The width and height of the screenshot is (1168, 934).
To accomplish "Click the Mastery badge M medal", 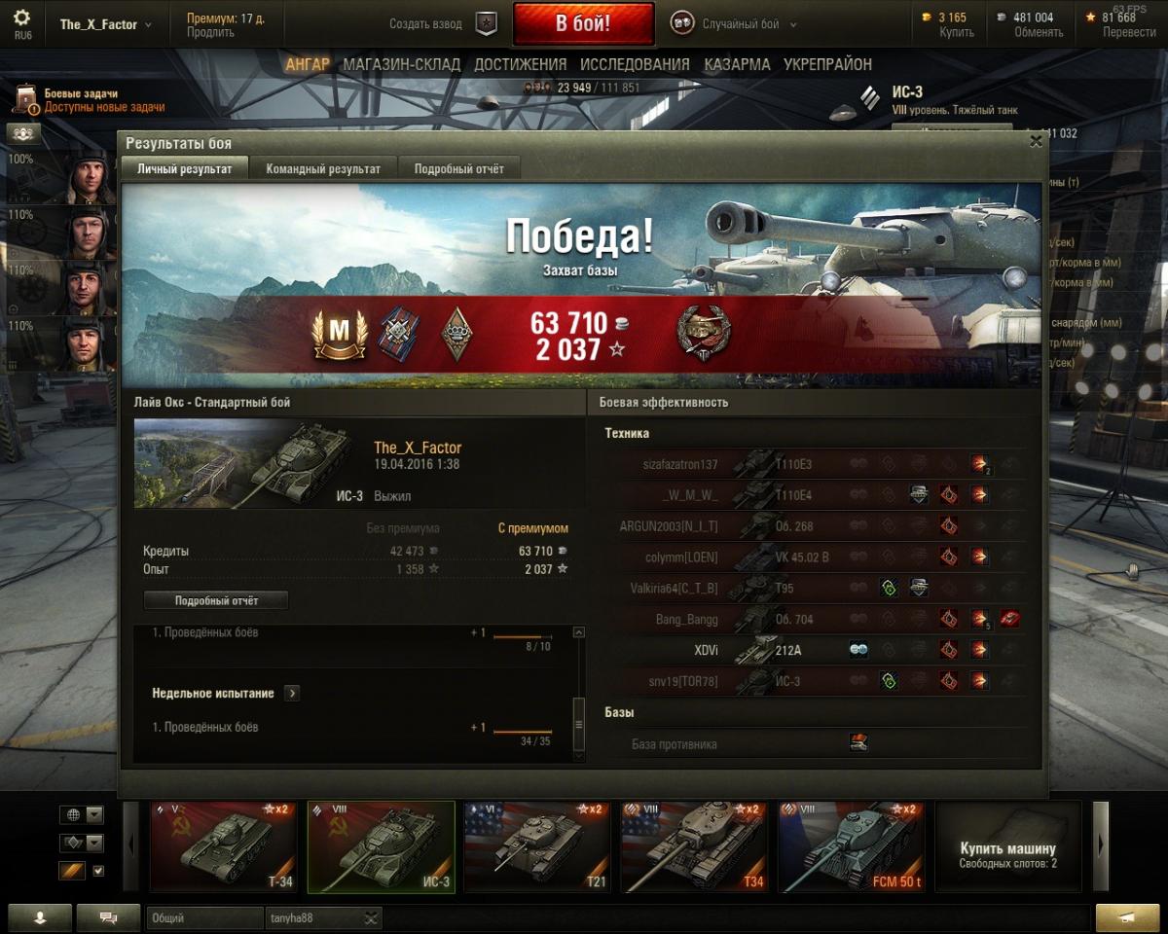I will 339,334.
